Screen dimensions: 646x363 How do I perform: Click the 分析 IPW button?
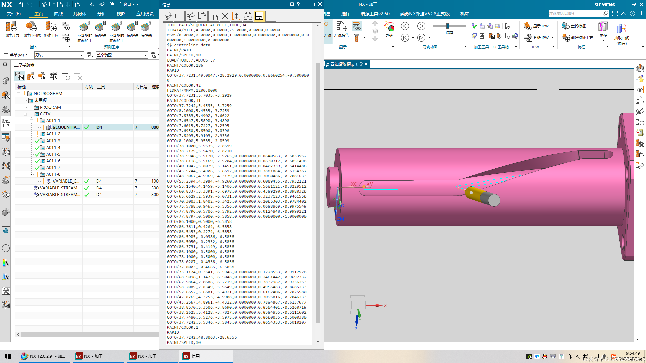536,38
